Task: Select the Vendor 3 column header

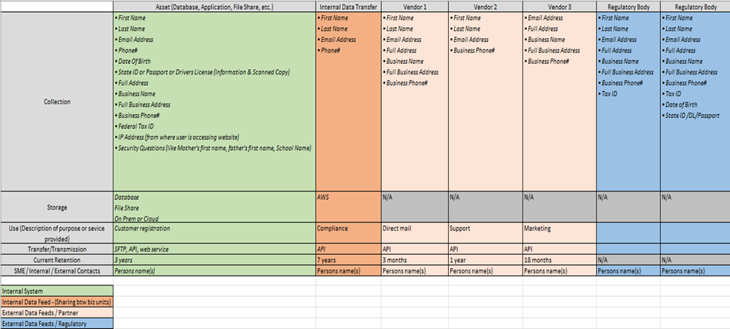Action: [559, 6]
